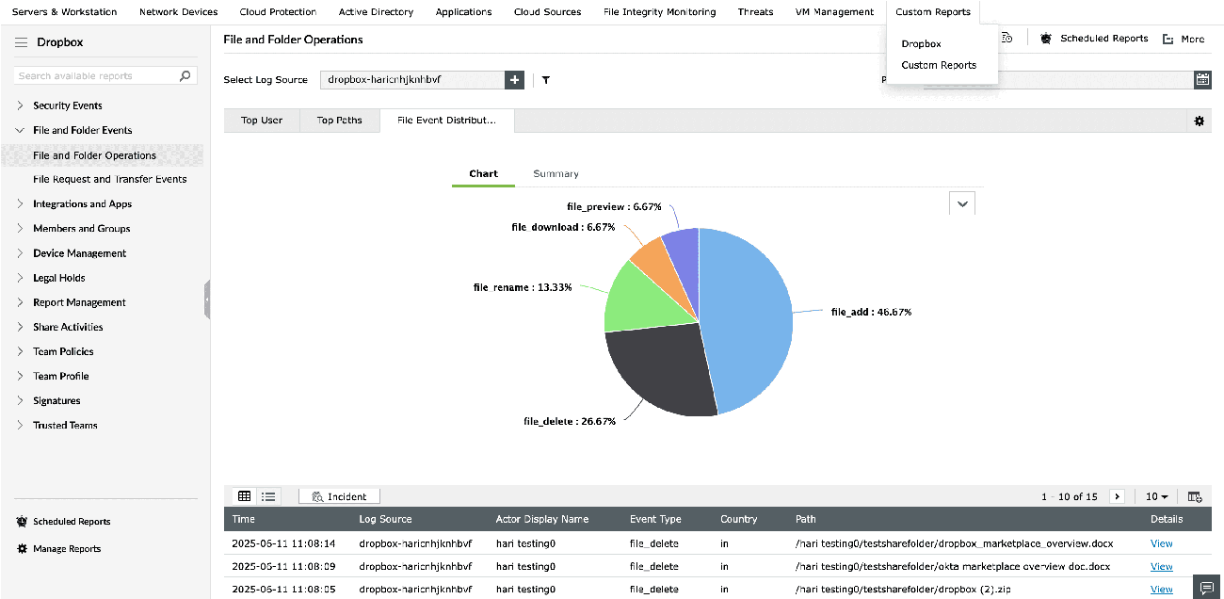Switch to list view icon
The image size is (1224, 599).
point(268,496)
